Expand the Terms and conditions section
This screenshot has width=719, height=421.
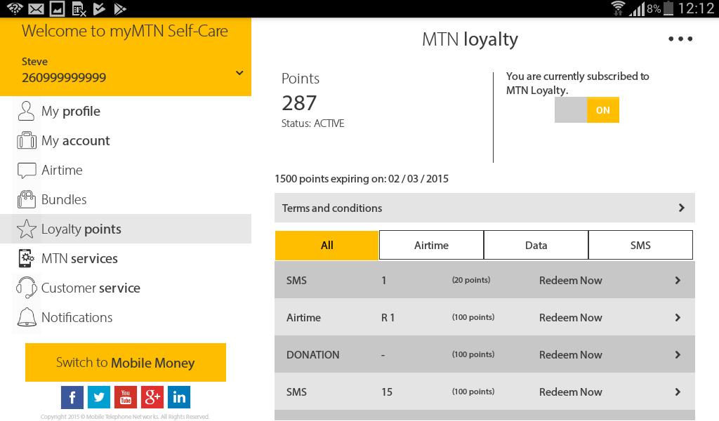pos(484,208)
